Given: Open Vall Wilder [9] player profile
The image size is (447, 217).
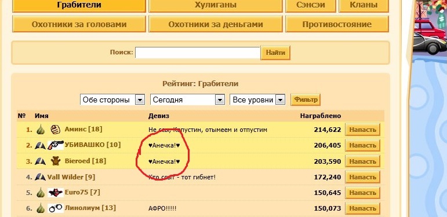Looking at the screenshot, I should click(x=71, y=177).
